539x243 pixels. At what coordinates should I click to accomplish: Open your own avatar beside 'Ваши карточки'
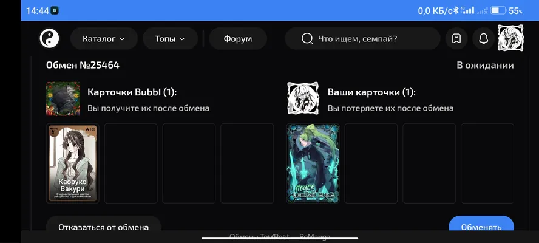(x=303, y=98)
